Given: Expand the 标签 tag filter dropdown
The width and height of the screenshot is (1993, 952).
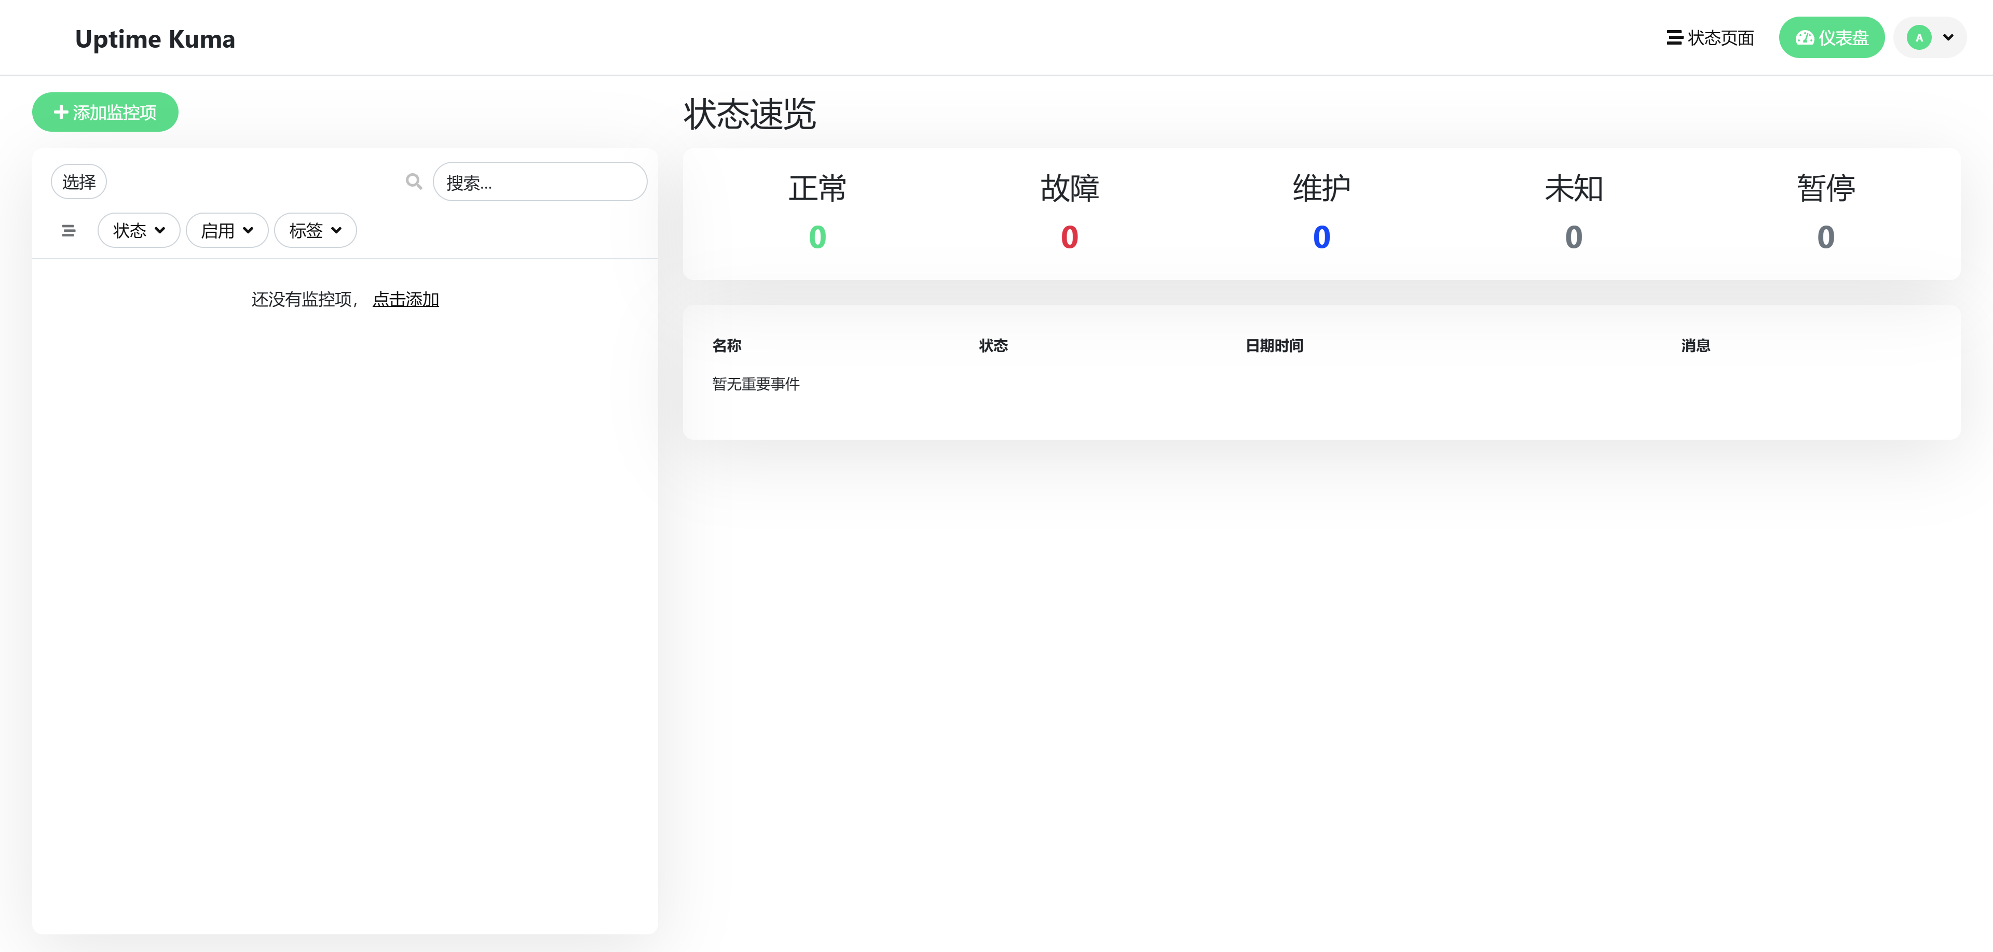Looking at the screenshot, I should [x=315, y=230].
